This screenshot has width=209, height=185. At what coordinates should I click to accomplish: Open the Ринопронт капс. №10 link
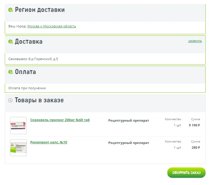49,142
